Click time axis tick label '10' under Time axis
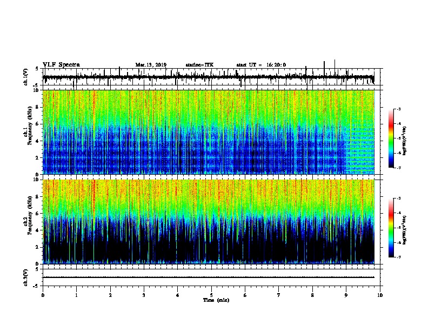Image resolution: width=428 pixels, height=331 pixels. pos(380,295)
